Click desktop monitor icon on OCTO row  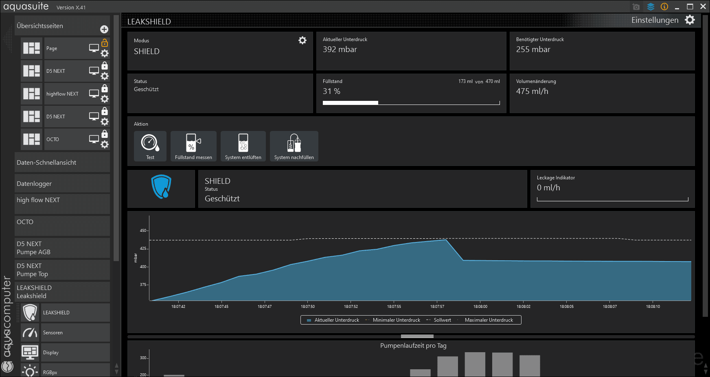click(94, 139)
